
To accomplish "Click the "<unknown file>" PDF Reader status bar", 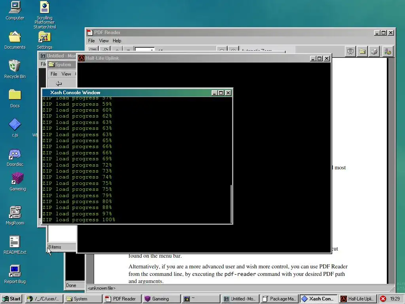I will tap(102, 288).
